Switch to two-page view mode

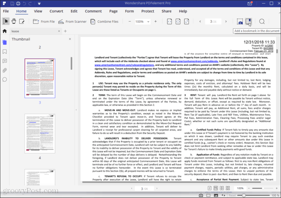tap(222, 188)
